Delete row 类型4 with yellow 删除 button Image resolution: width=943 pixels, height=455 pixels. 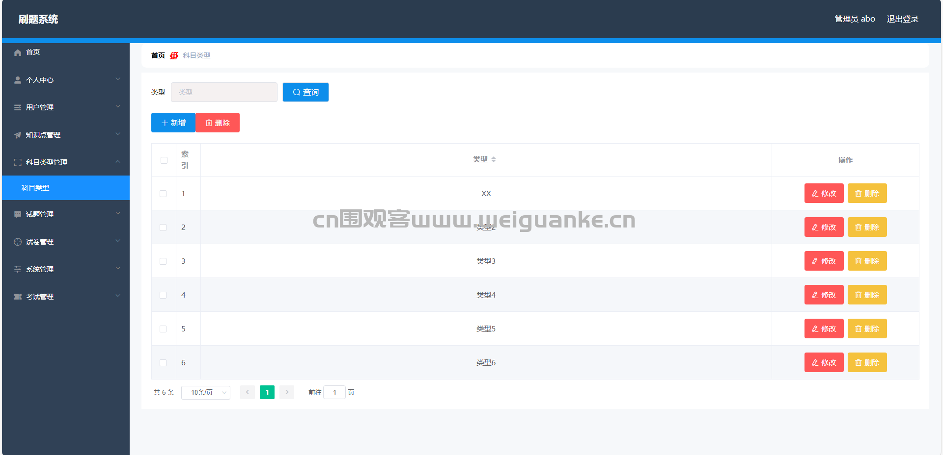point(867,295)
